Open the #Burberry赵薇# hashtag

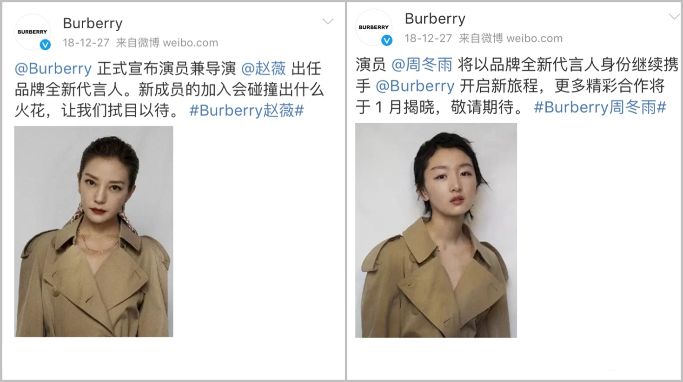[x=246, y=110]
